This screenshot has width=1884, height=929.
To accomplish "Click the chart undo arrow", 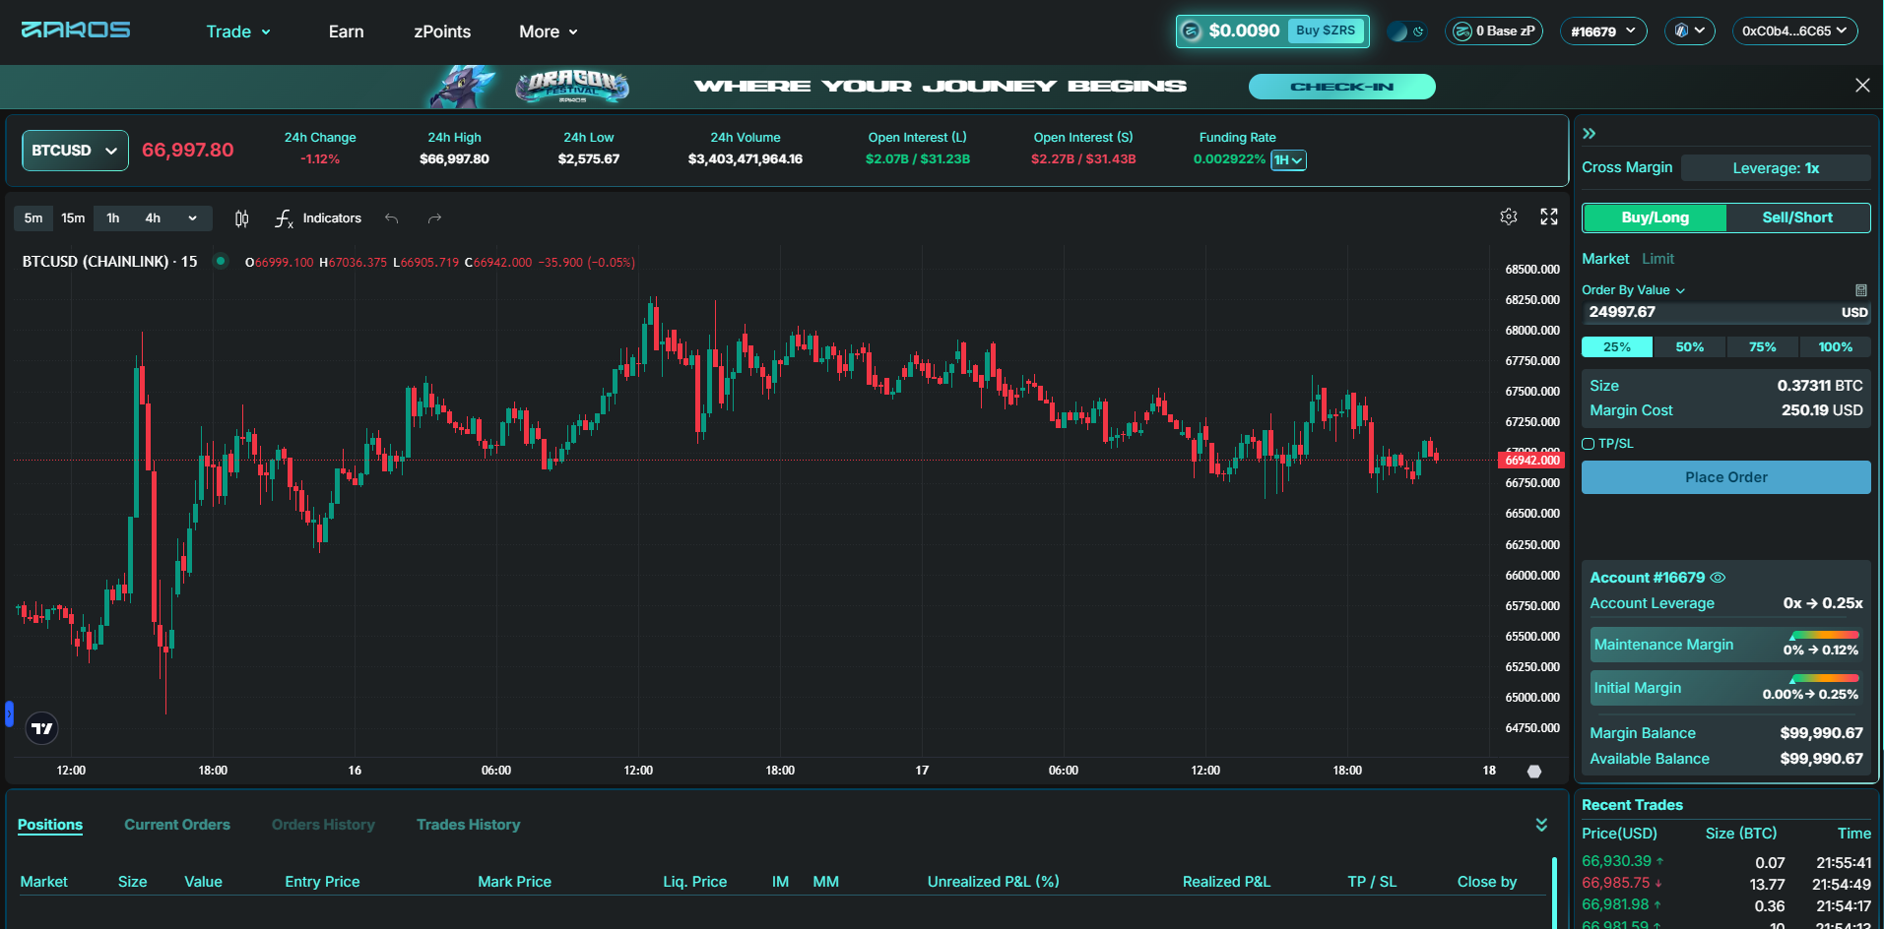I will (392, 218).
